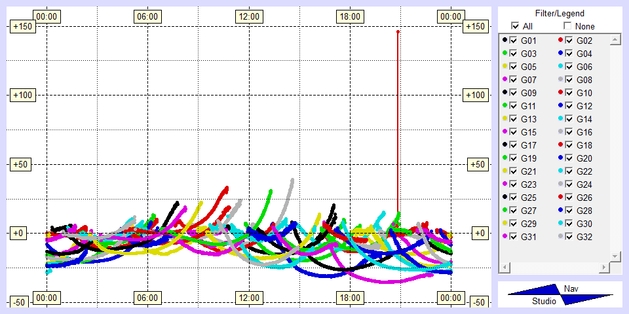Viewport: 629px width, 314px height.
Task: Click the cyan color dot beside G06
Action: click(560, 67)
